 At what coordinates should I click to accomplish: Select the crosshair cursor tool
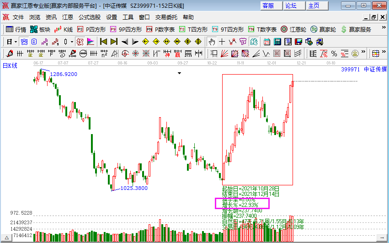(x=222, y=42)
